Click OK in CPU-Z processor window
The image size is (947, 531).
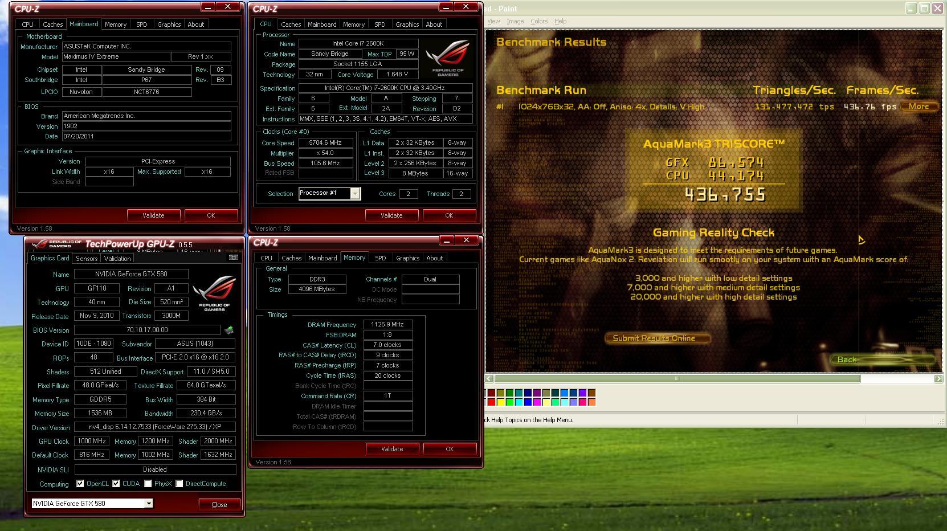[449, 215]
